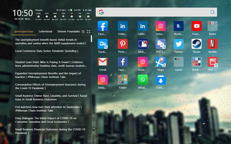Open the folder labeled 'name'
231x144 pixels.
179,62
